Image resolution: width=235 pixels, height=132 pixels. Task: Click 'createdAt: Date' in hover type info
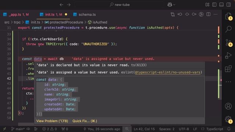[60, 104]
